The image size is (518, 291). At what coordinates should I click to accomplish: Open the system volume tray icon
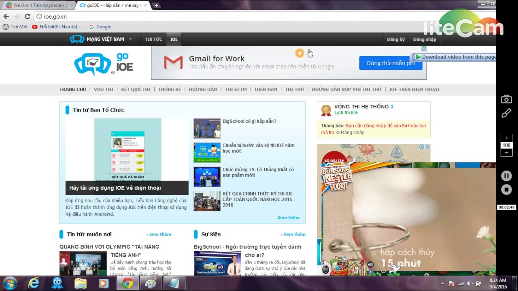pyautogui.click(x=470, y=283)
